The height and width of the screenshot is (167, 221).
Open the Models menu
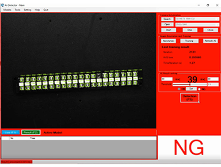[8, 10]
